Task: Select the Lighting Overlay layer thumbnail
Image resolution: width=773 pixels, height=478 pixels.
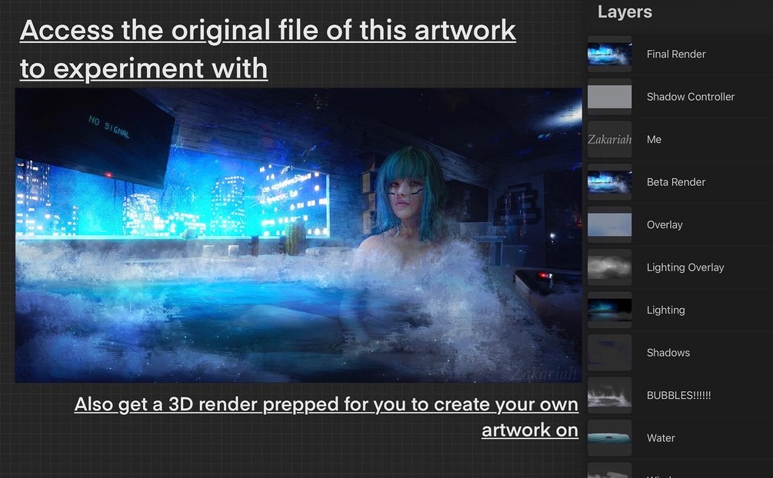Action: click(x=609, y=267)
